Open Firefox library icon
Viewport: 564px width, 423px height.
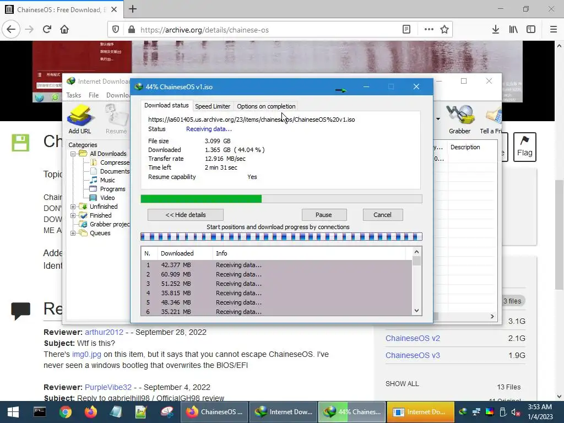(x=513, y=30)
